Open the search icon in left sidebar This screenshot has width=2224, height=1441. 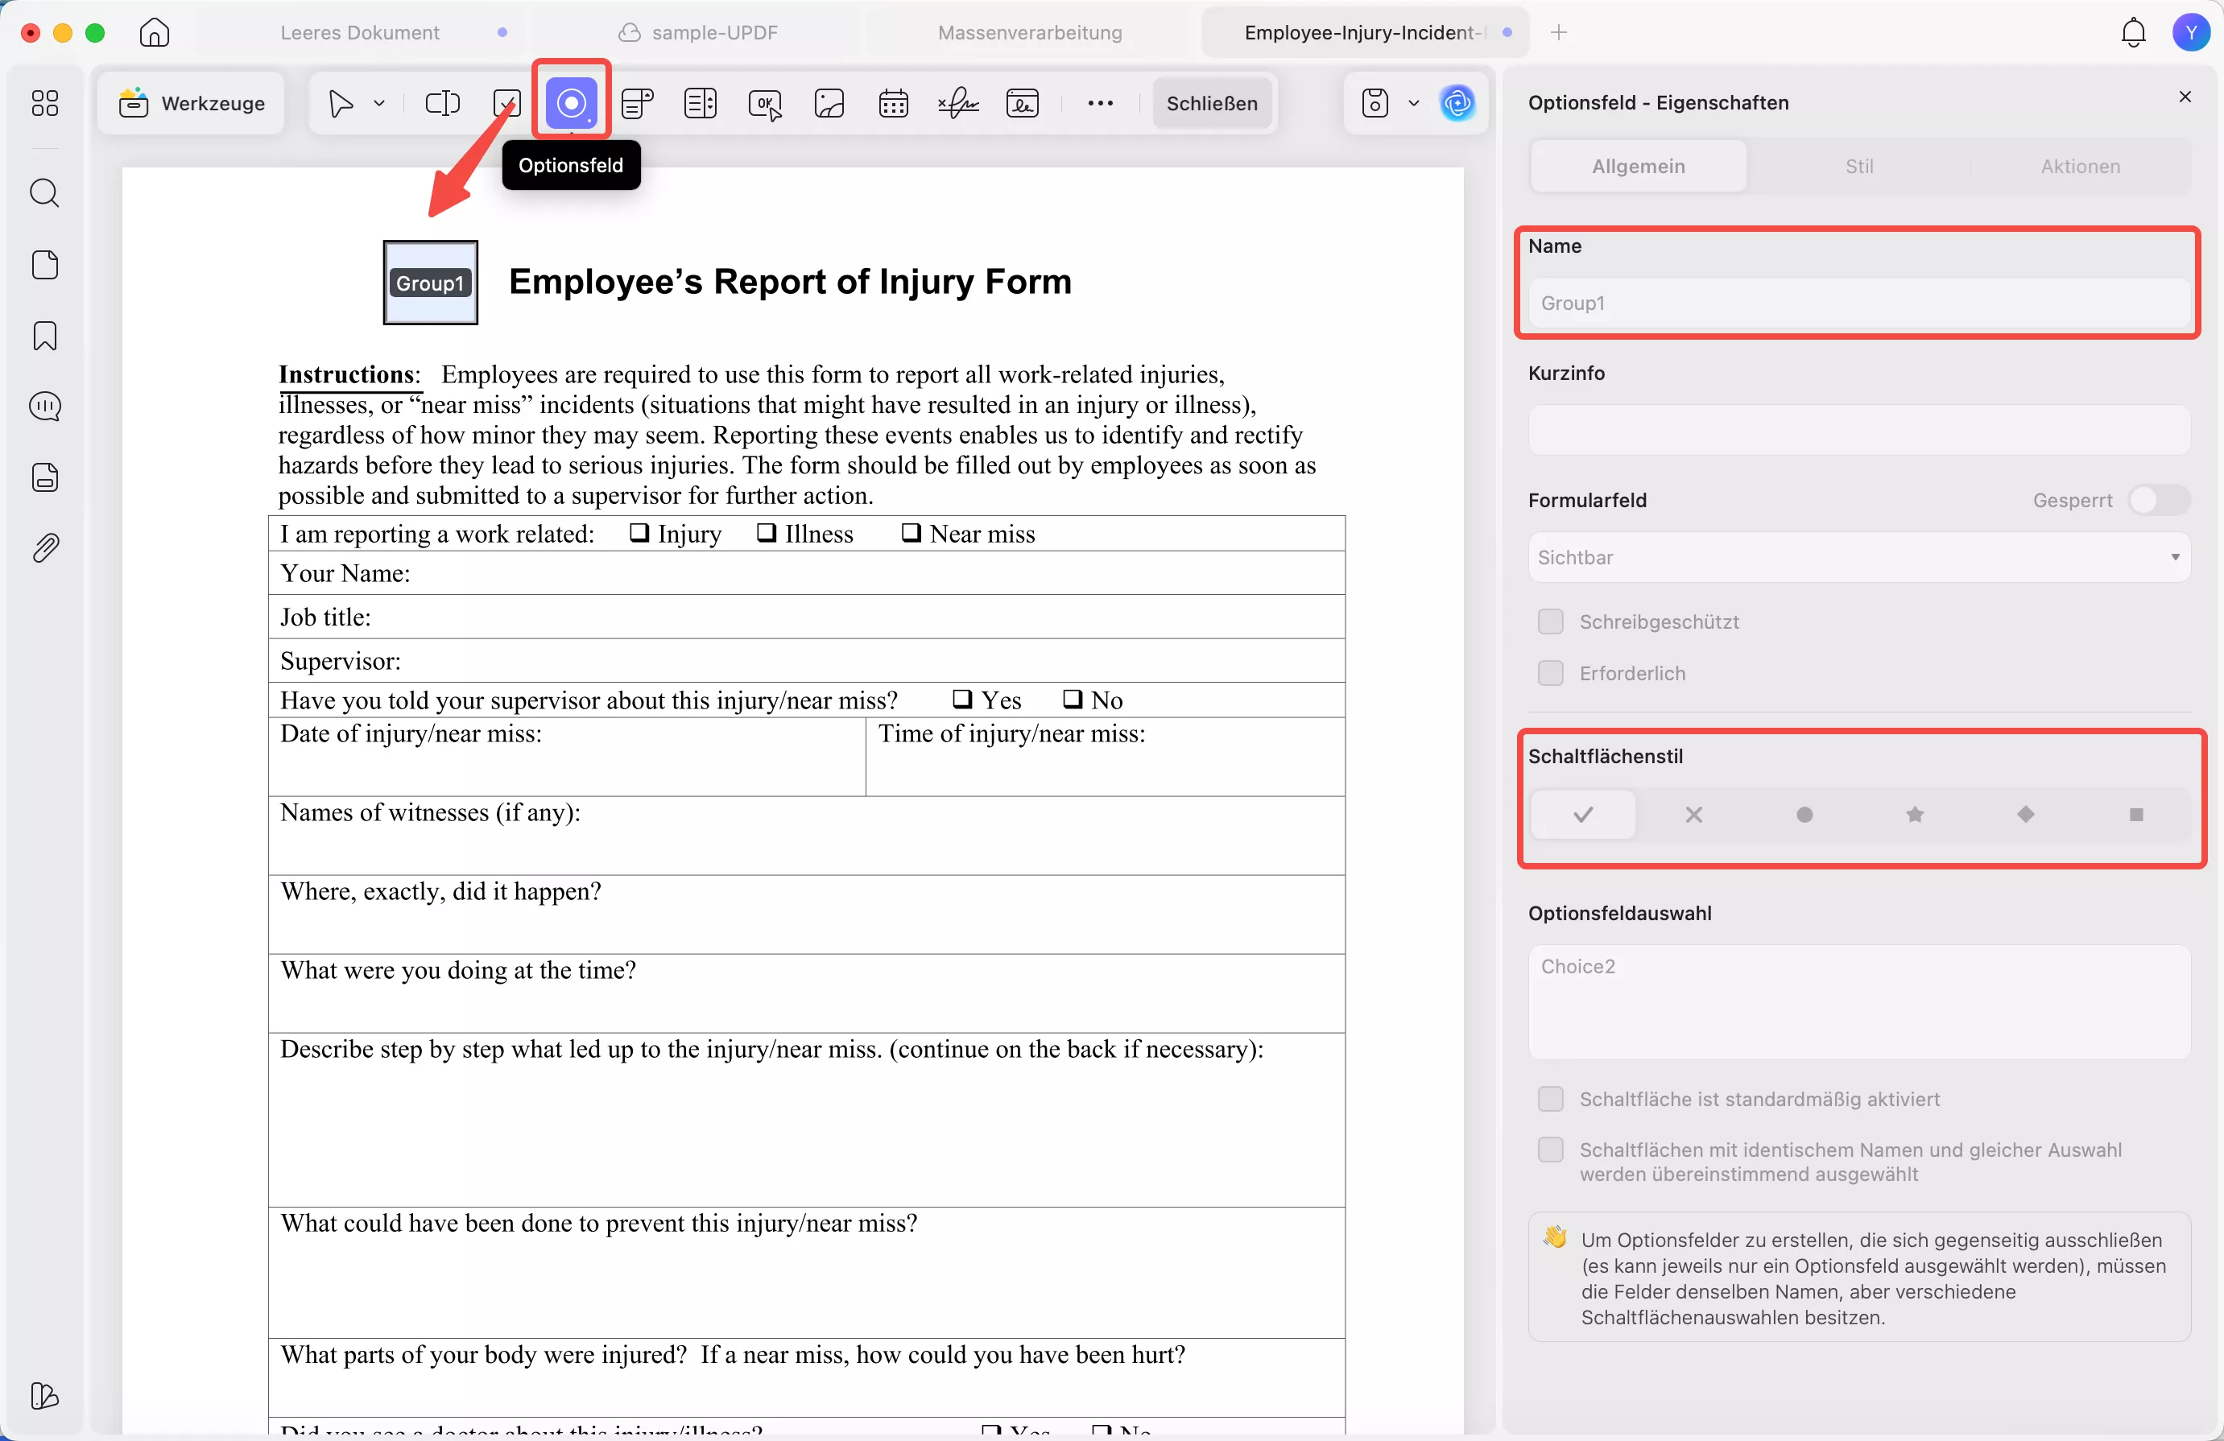(x=44, y=193)
